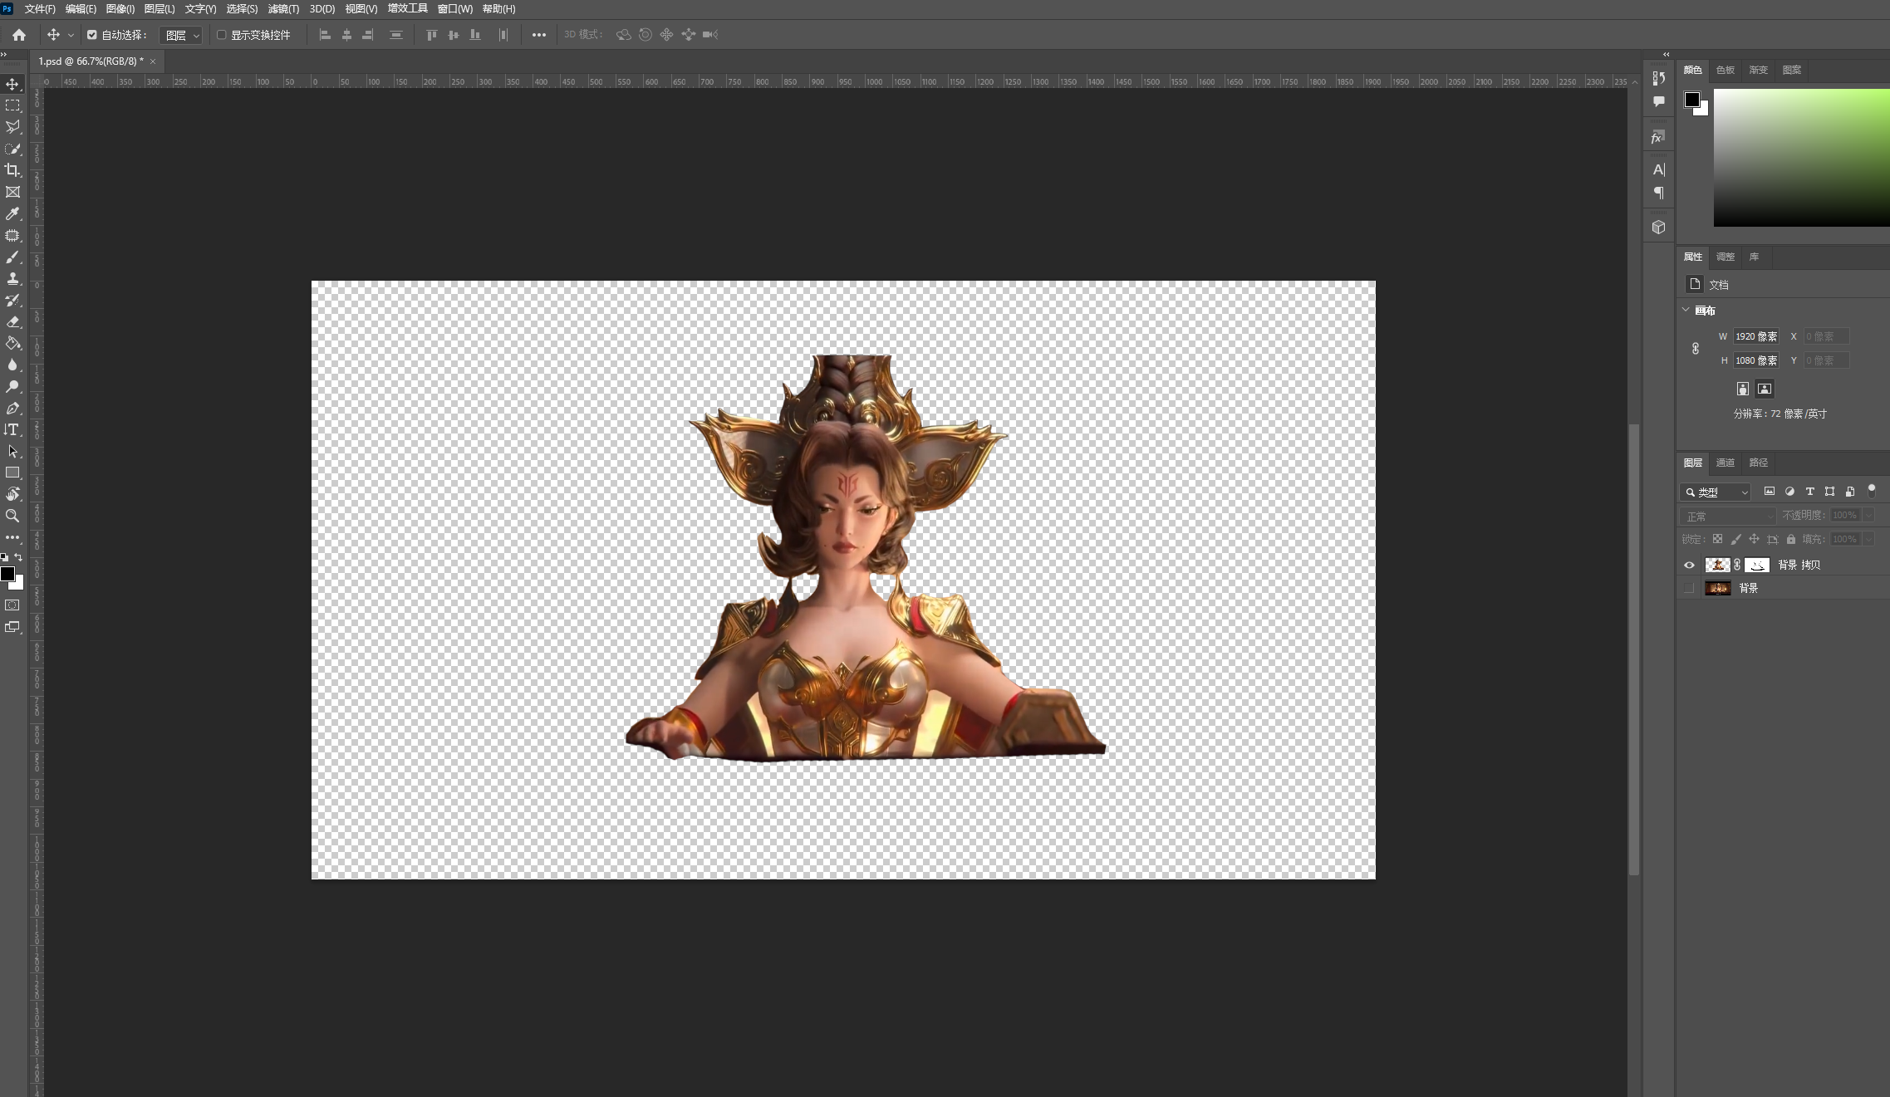Select the Brush tool
This screenshot has width=1890, height=1097.
[12, 257]
